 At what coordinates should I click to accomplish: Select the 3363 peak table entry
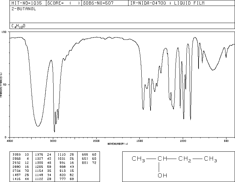(x=21, y=155)
